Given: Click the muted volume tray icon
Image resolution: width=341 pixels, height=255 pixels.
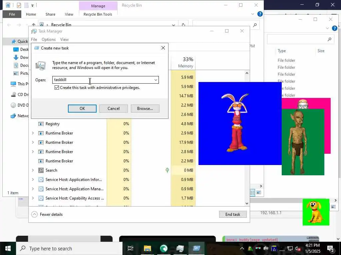Looking at the screenshot, I should pos(298,248).
